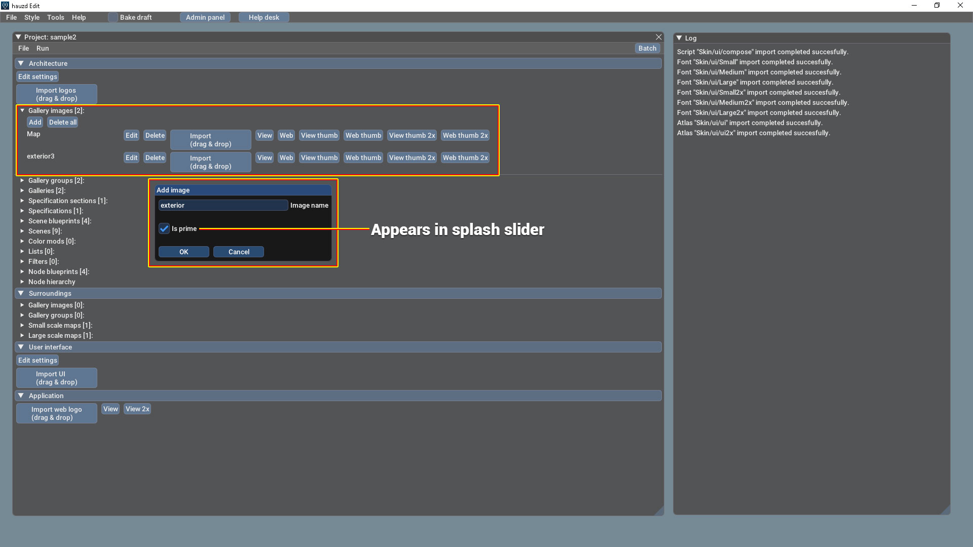Close the Project sample2 panel
Image resolution: width=973 pixels, height=547 pixels.
click(658, 37)
